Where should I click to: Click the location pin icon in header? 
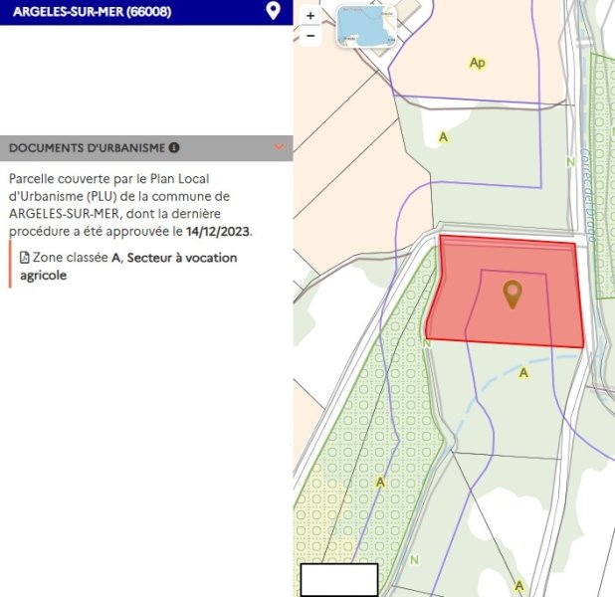(274, 11)
